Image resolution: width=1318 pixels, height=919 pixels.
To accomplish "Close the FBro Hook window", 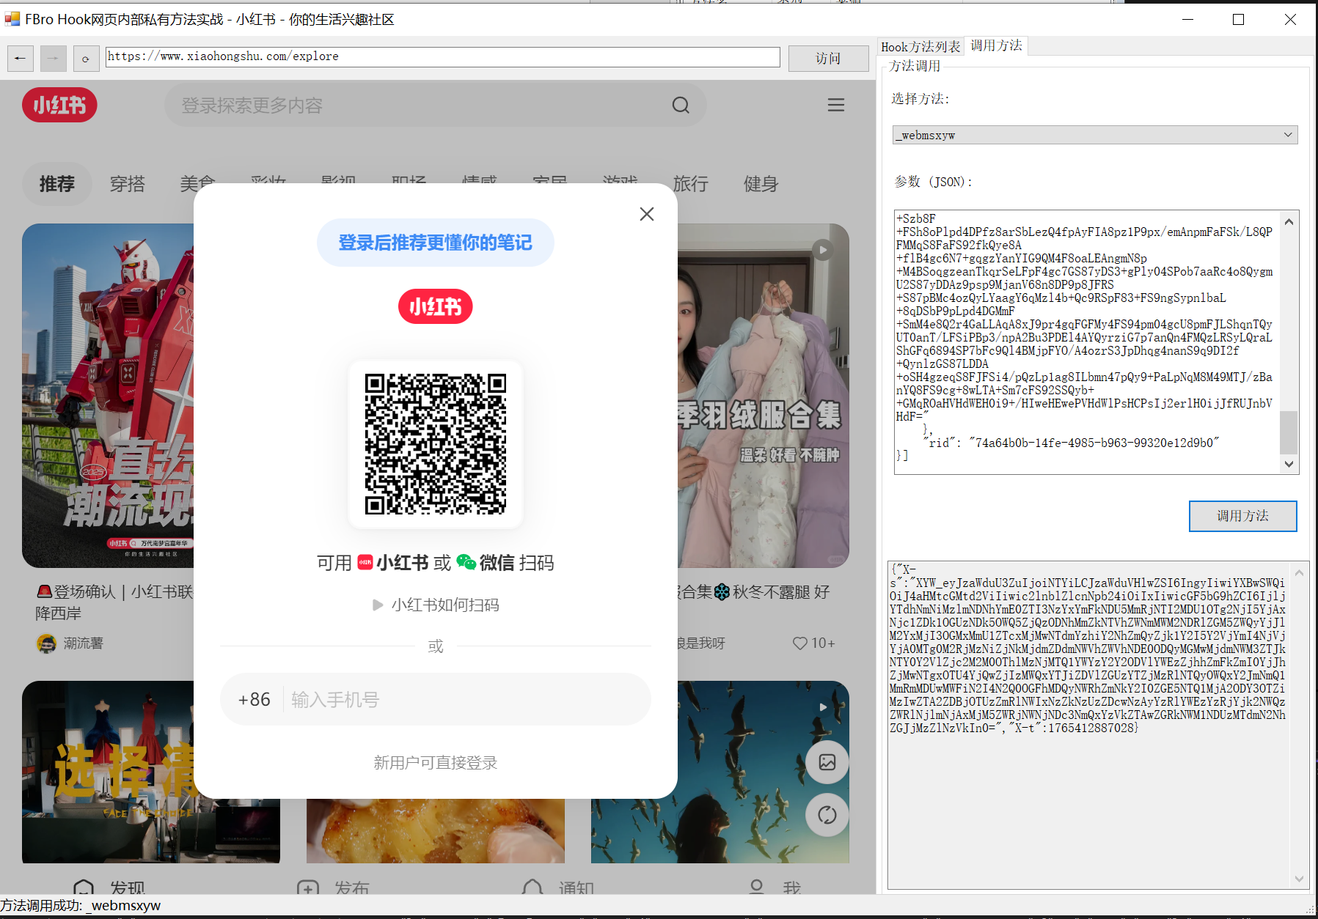I will [x=1291, y=19].
